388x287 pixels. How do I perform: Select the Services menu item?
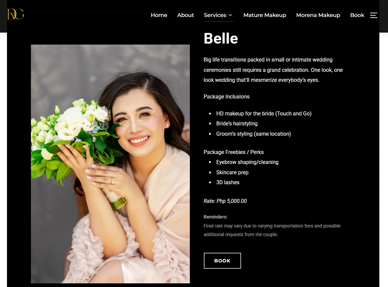[x=215, y=15]
